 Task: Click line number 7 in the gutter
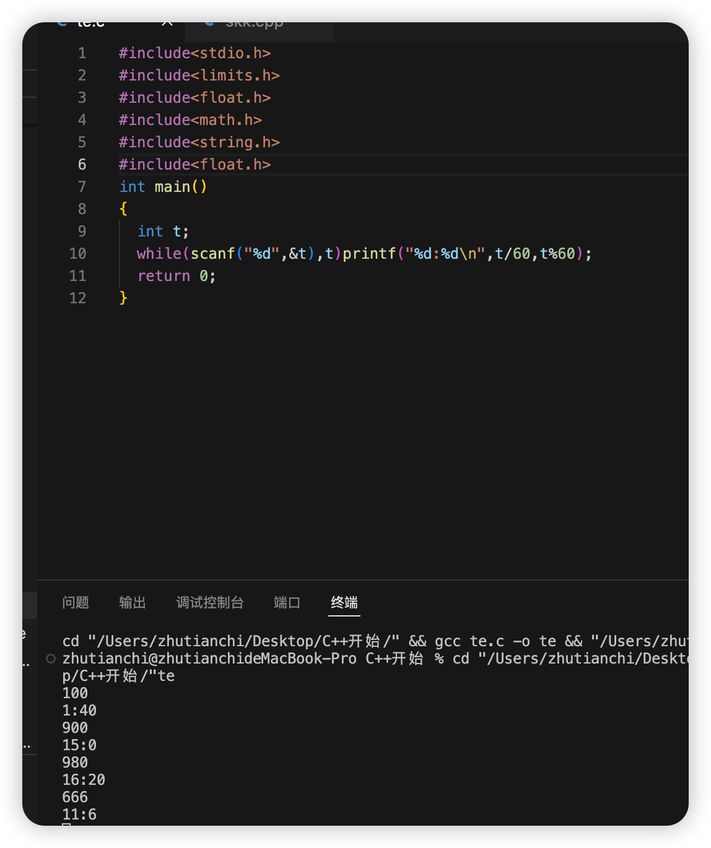pyautogui.click(x=82, y=187)
